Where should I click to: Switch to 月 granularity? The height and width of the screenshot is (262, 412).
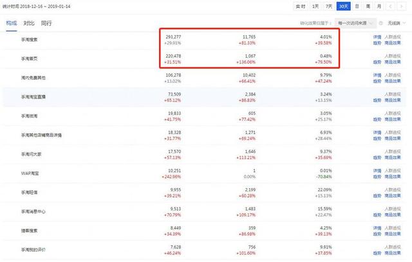click(379, 6)
